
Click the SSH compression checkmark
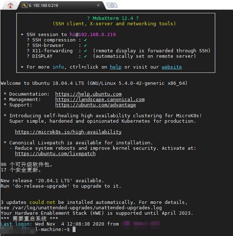click(x=86, y=40)
